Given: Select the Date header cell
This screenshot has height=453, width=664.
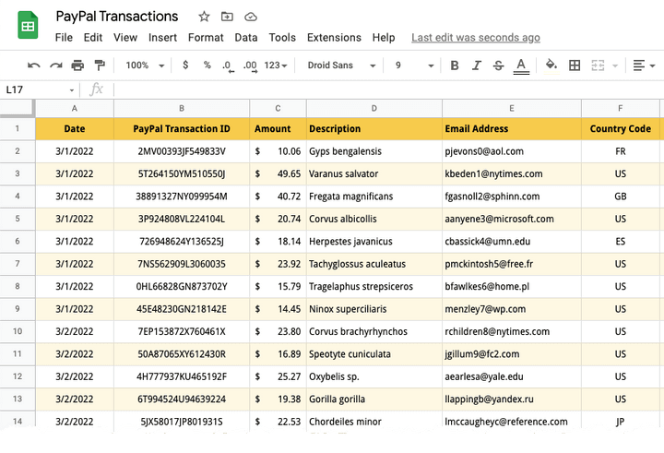Looking at the screenshot, I should 75,129.
